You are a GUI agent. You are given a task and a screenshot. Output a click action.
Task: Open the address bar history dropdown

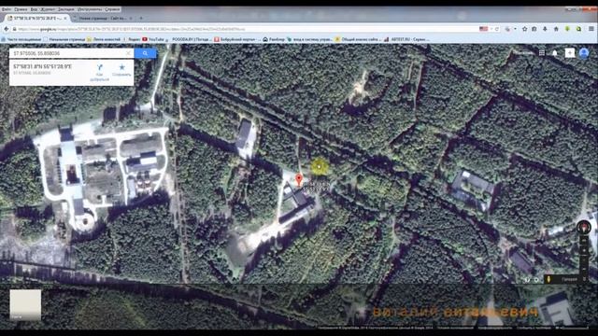click(491, 29)
